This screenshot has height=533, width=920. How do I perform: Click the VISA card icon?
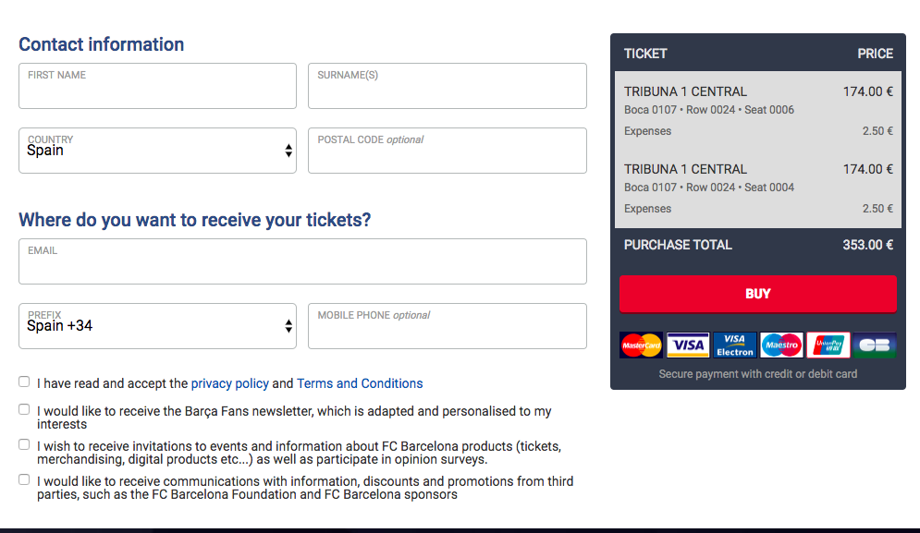pyautogui.click(x=688, y=345)
